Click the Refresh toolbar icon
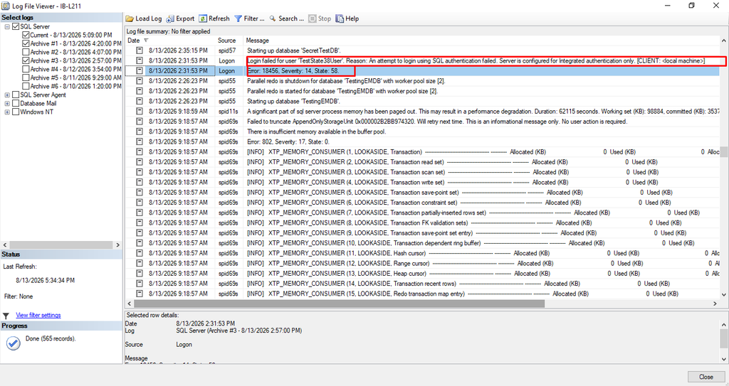Image resolution: width=729 pixels, height=386 pixels. click(203, 18)
